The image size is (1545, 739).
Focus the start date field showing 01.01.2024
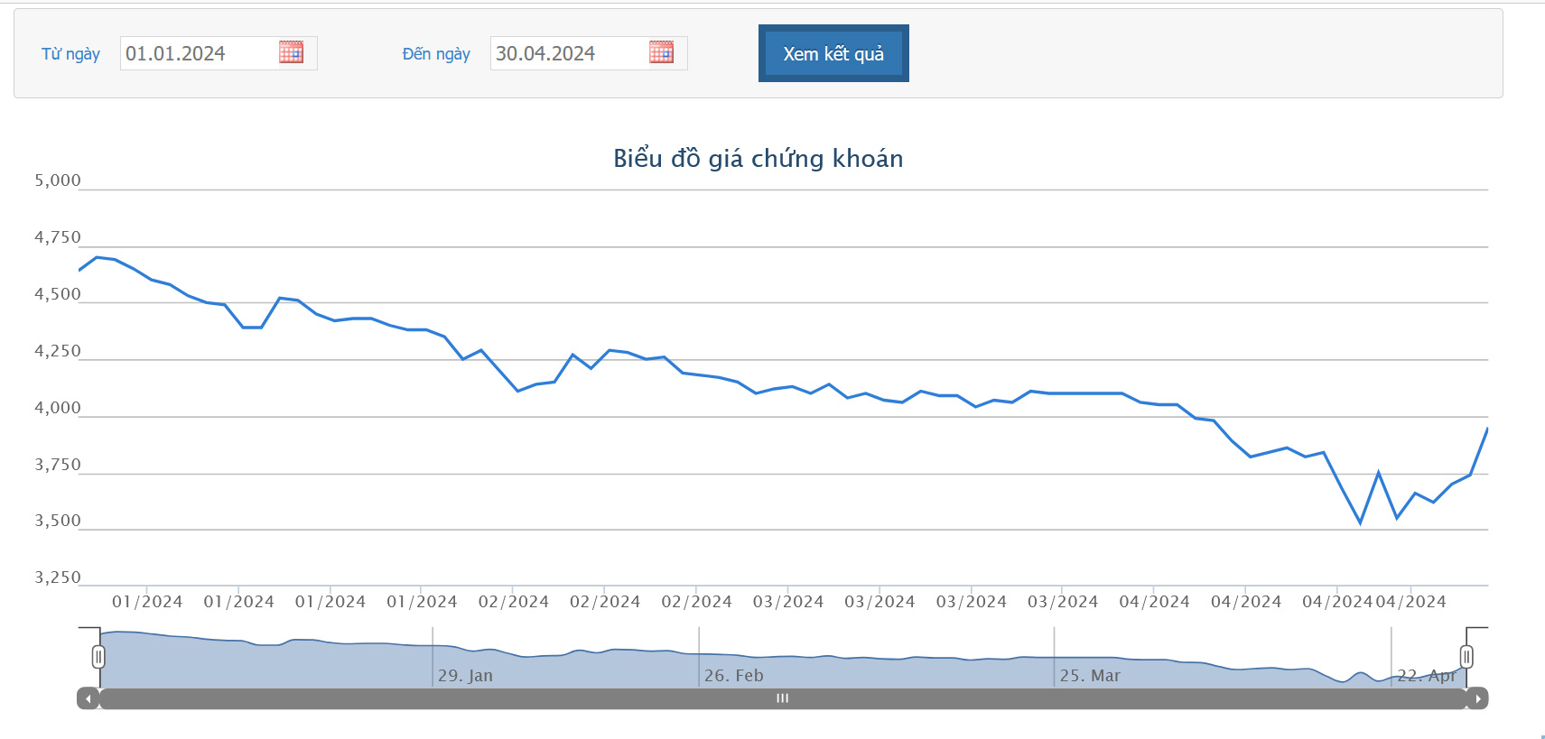pos(197,53)
